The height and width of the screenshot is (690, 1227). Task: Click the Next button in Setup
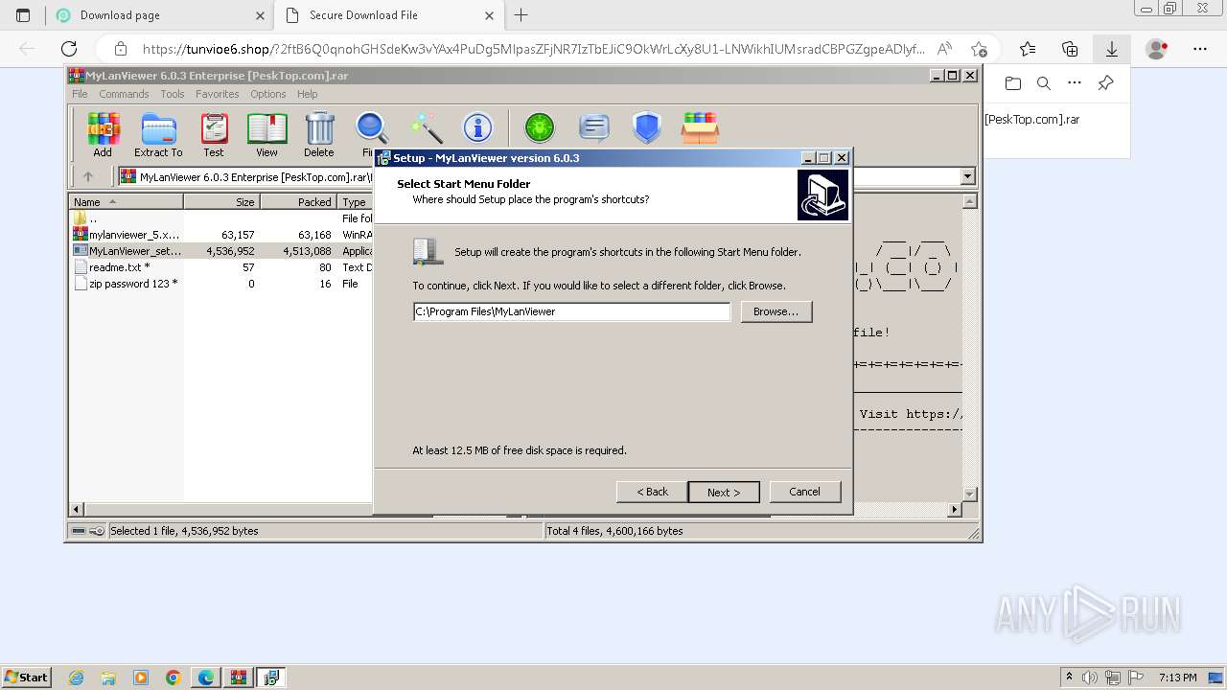pos(724,492)
